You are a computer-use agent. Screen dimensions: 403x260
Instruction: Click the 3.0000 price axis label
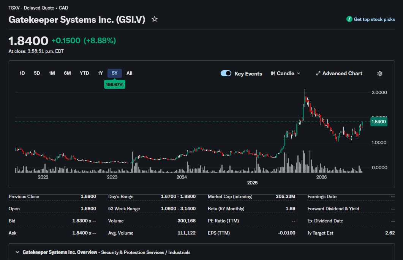point(379,93)
